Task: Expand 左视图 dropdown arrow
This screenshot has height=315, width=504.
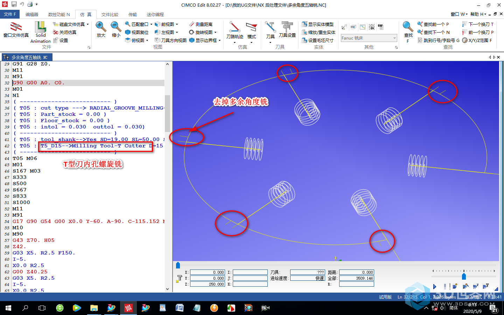Action: [177, 32]
